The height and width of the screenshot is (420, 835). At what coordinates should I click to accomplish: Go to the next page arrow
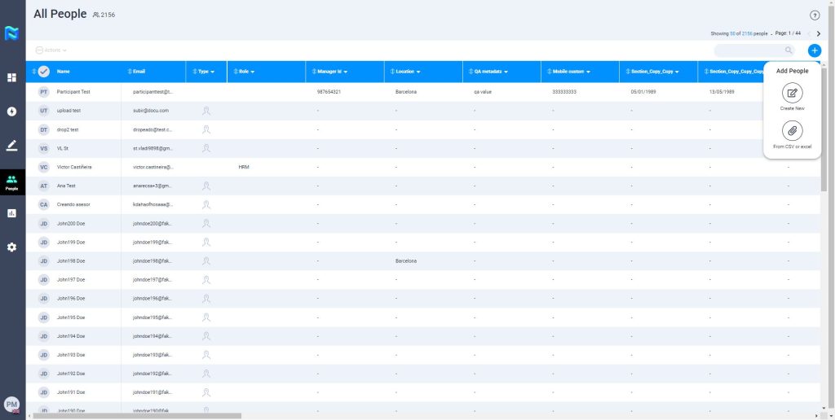[x=818, y=33]
